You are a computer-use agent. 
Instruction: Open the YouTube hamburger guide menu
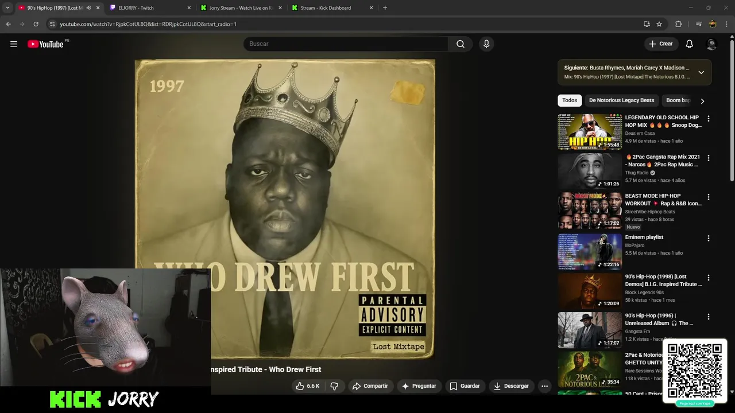point(14,44)
